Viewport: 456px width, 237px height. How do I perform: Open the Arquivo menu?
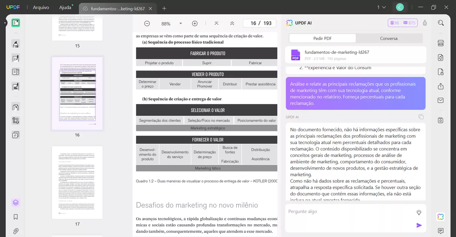coord(41,7)
